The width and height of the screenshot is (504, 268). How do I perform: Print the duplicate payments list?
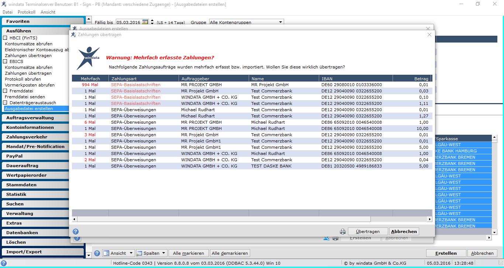343,232
